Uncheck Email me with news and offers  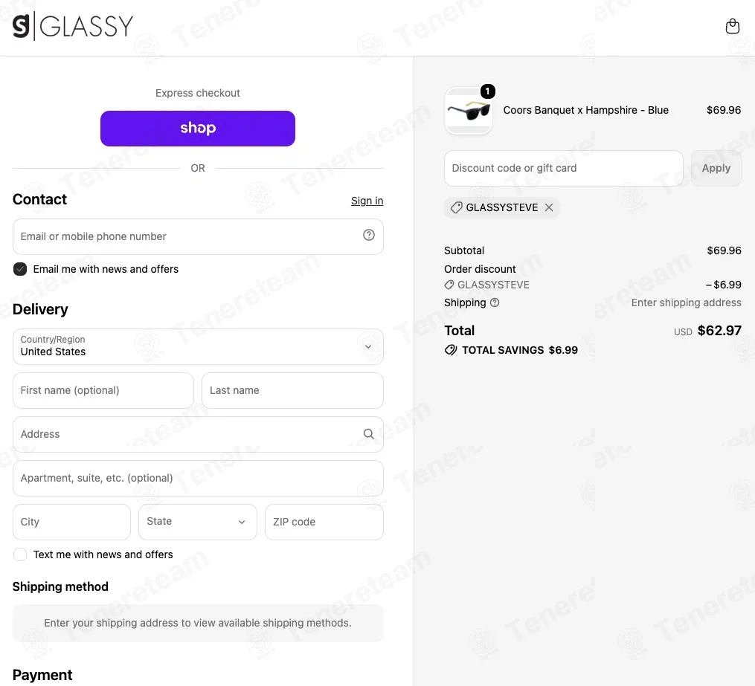20,269
